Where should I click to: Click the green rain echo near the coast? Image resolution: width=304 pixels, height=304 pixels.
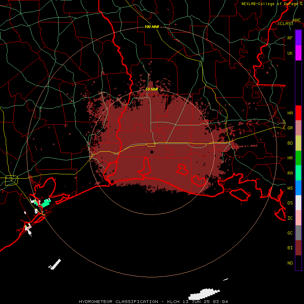point(46,203)
